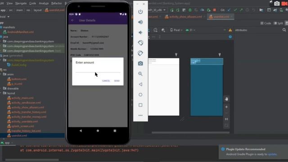Viewport: 288px width, 162px height.
Task: Select the pan hand tool in design canvas
Action: 226,99
